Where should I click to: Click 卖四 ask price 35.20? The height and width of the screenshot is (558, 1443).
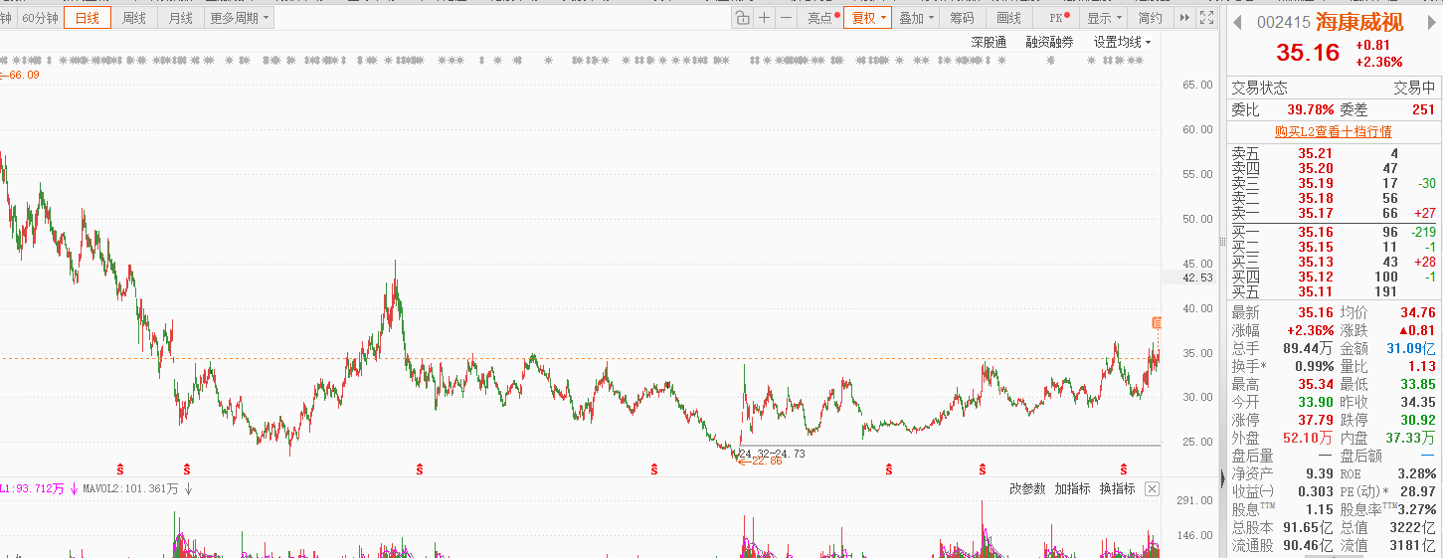(1316, 168)
